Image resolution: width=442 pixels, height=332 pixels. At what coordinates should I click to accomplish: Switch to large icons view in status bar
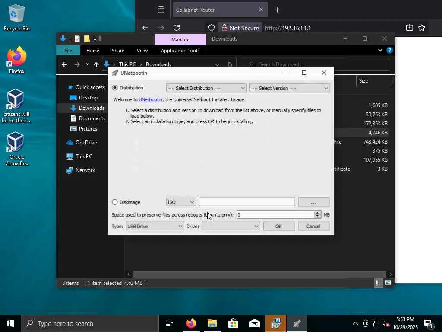(x=388, y=283)
